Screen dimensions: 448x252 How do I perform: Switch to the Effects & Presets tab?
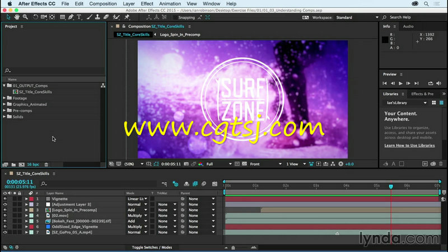[x=422, y=94]
